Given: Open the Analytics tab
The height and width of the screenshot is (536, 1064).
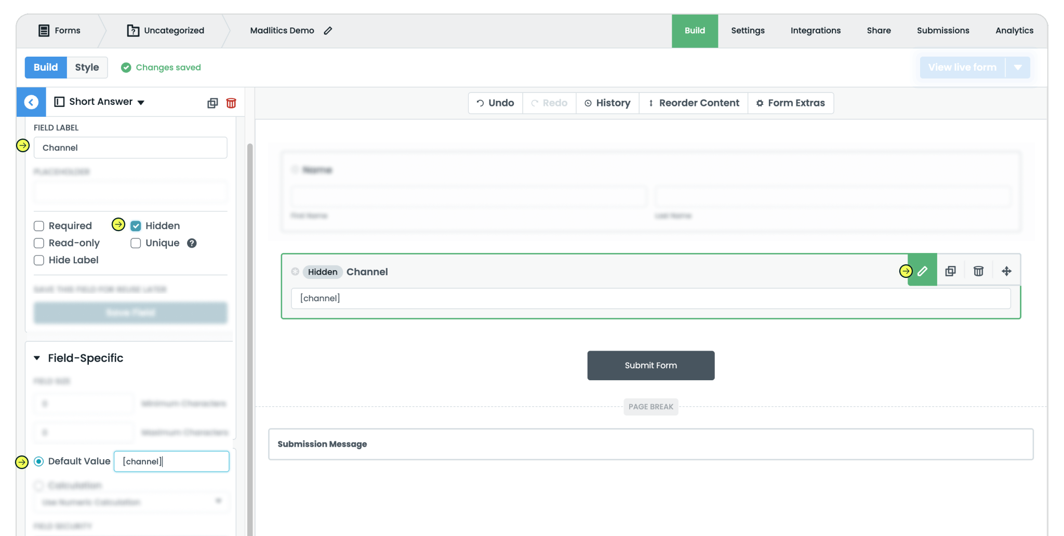Looking at the screenshot, I should tap(1014, 31).
